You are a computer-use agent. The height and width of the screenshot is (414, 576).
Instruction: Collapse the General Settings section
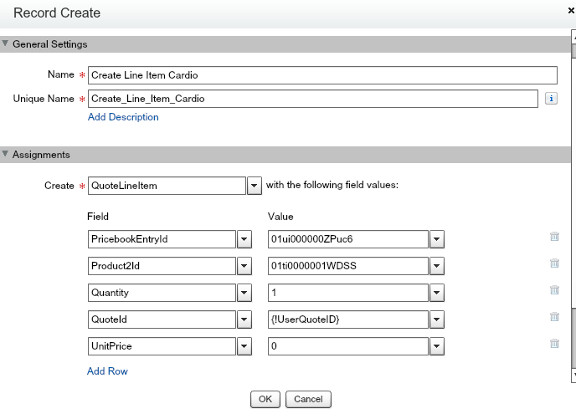pyautogui.click(x=6, y=44)
